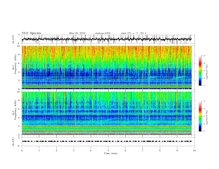
Task: Click the ch.1 voltage waveform trace
Action: (x=106, y=39)
